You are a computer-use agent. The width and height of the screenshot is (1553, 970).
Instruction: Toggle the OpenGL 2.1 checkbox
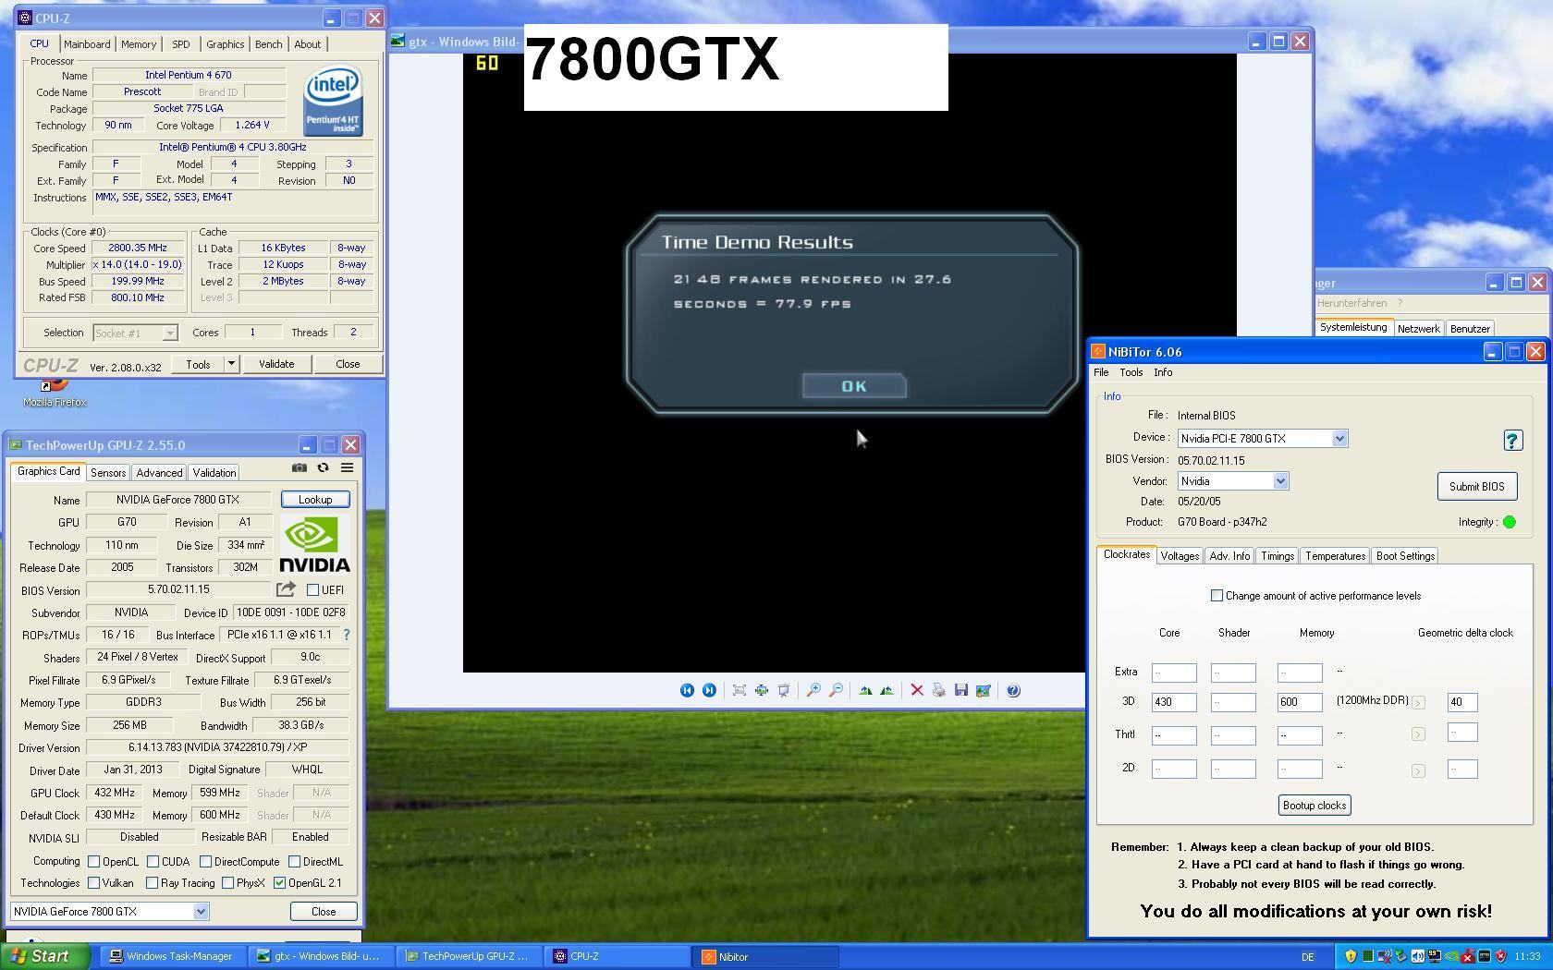[279, 883]
